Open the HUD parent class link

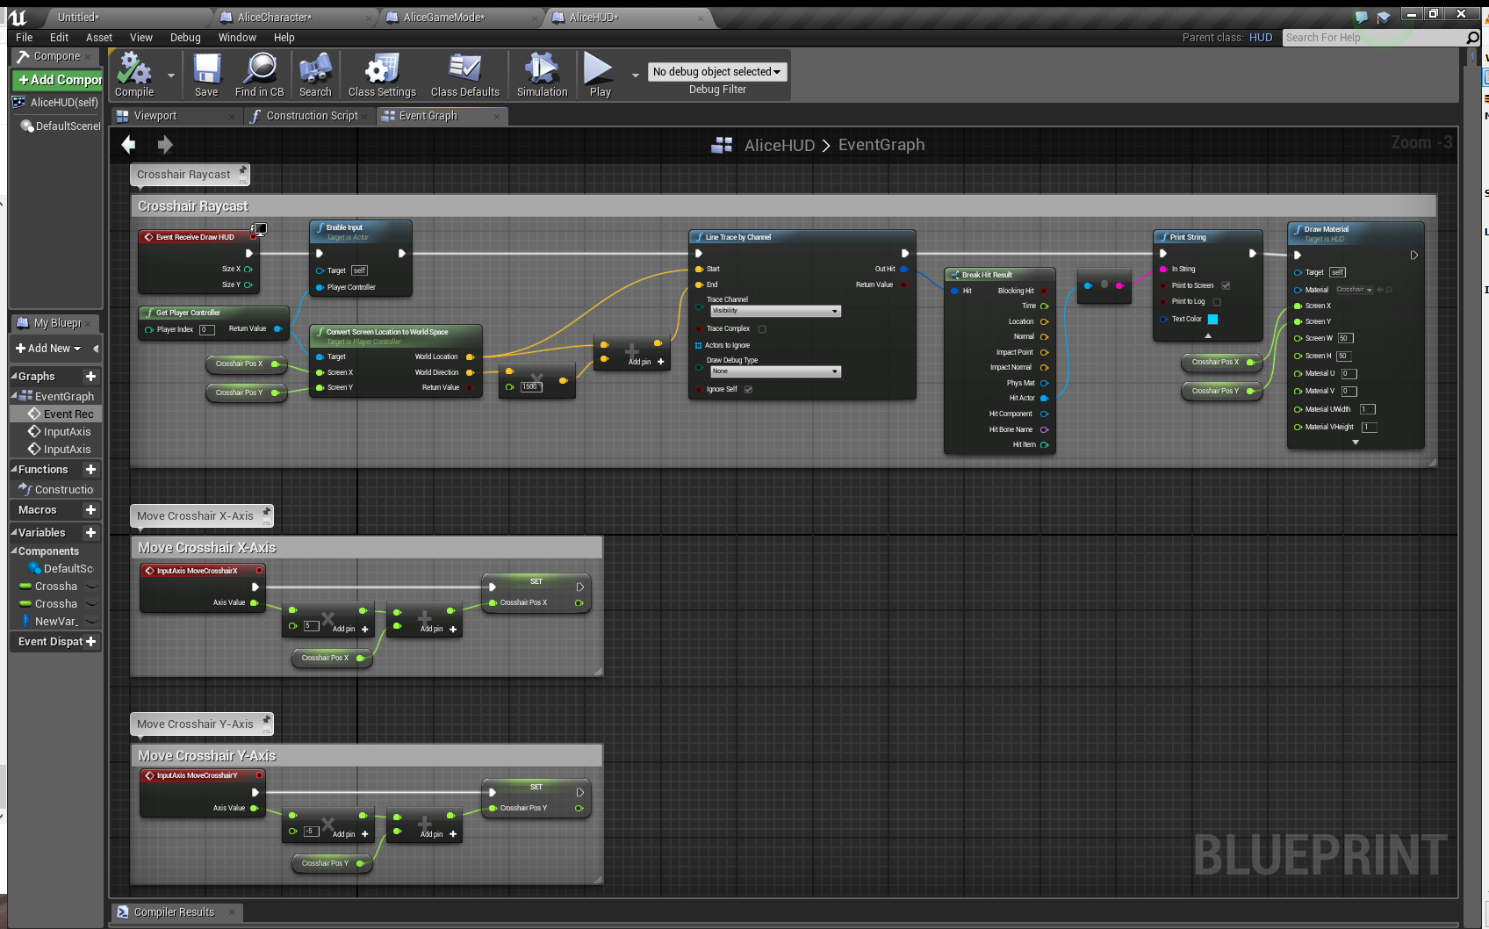(1261, 38)
